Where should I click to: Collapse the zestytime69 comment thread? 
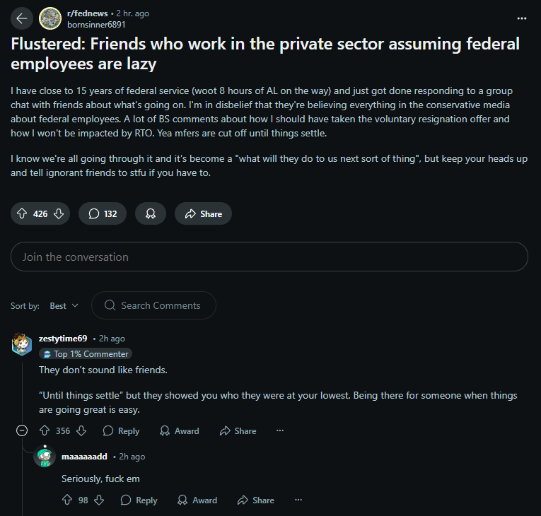tap(22, 430)
